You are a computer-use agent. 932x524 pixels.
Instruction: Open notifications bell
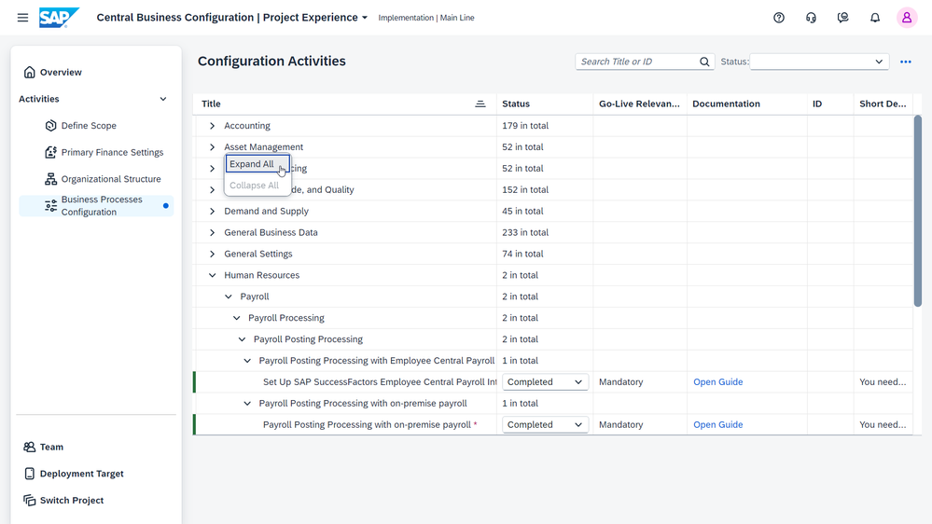[875, 18]
